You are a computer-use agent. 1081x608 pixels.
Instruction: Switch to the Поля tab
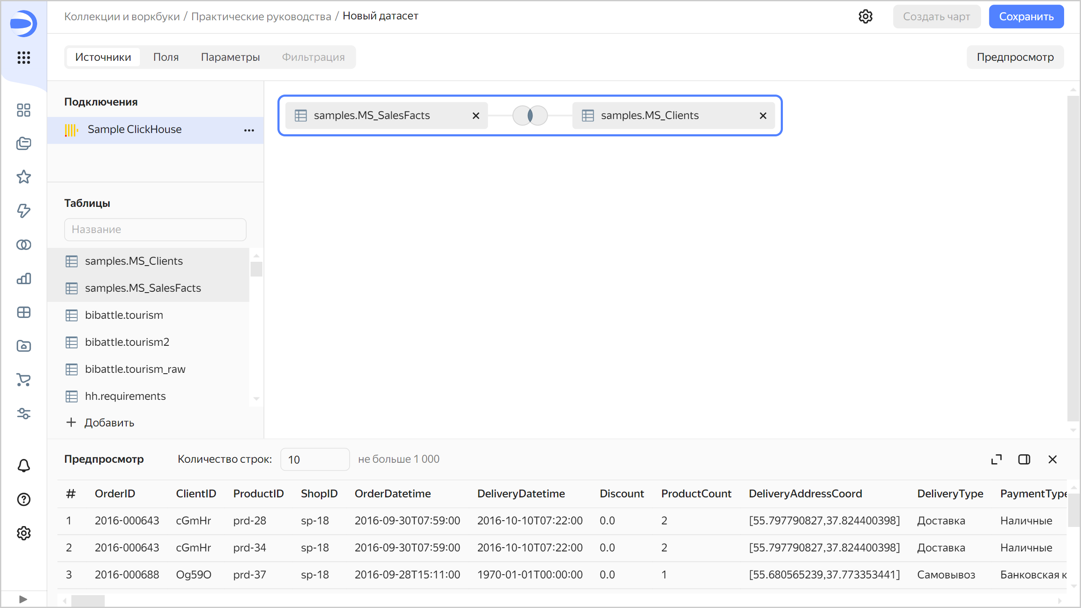point(166,57)
